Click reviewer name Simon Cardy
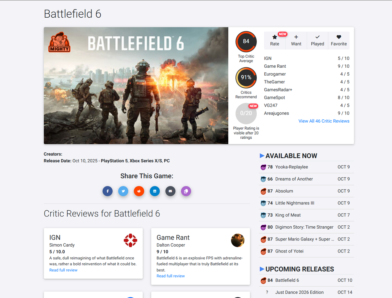Image resolution: width=392 pixels, height=298 pixels. pos(62,245)
